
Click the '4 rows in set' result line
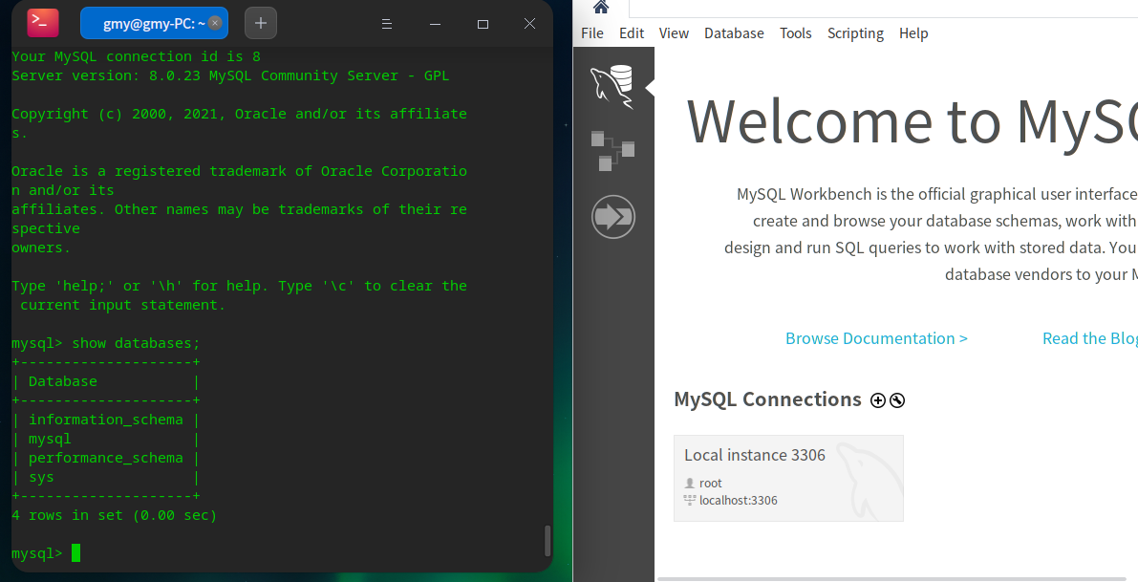[x=114, y=516]
